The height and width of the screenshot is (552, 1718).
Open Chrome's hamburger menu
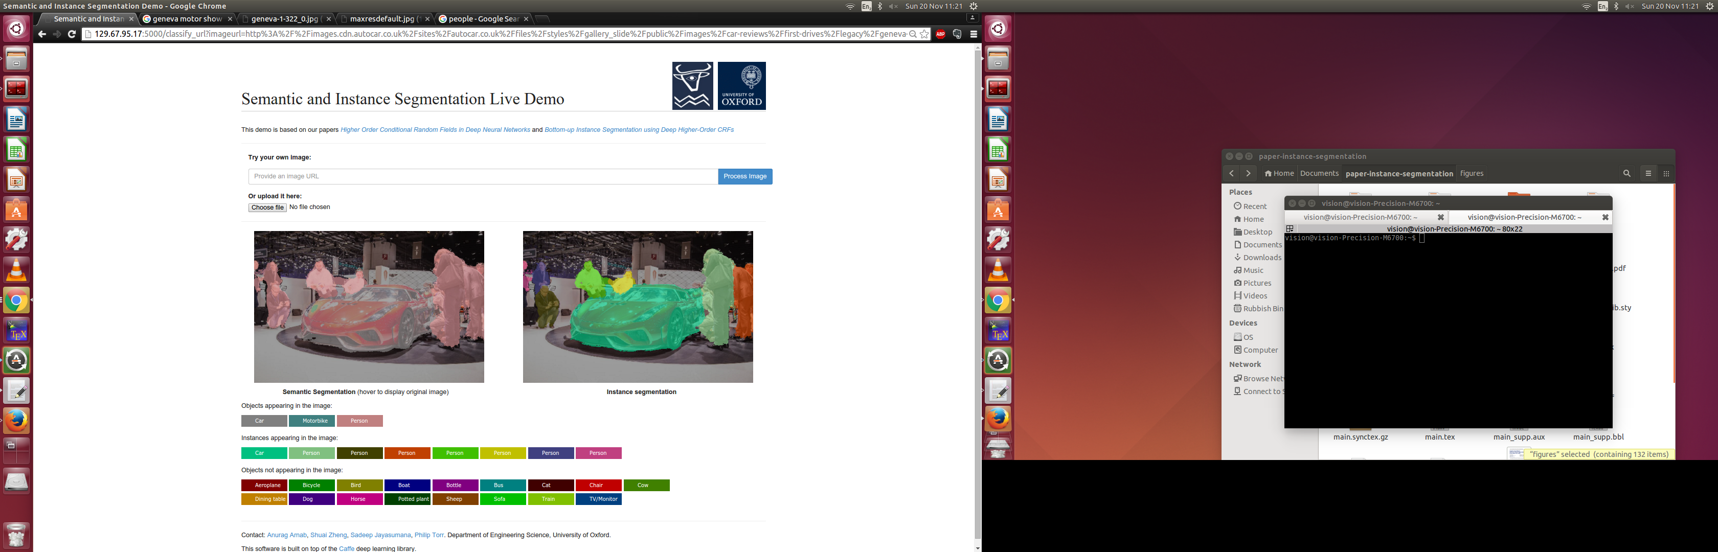974,34
